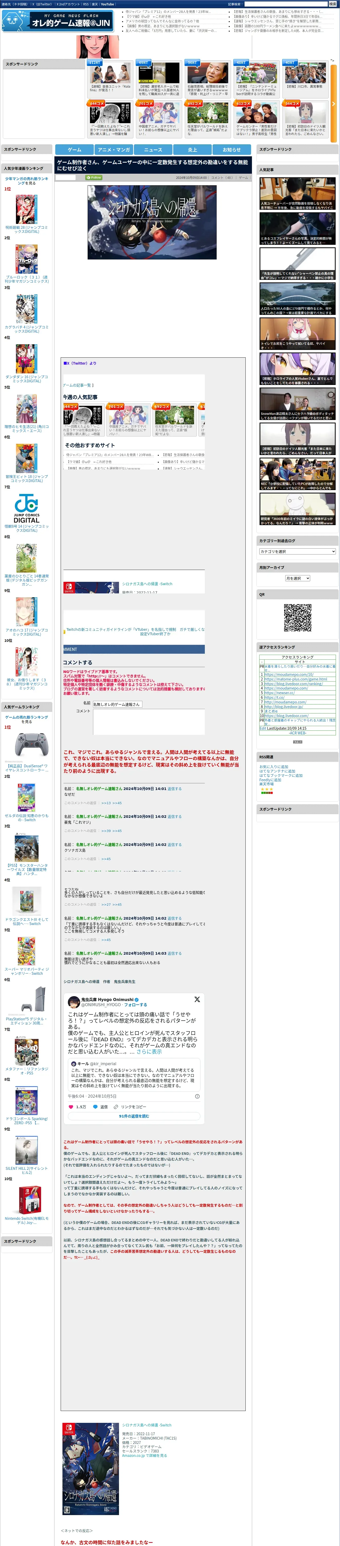Open the はてなブックマークに追加 link
The height and width of the screenshot is (1546, 340).
pyautogui.click(x=281, y=775)
